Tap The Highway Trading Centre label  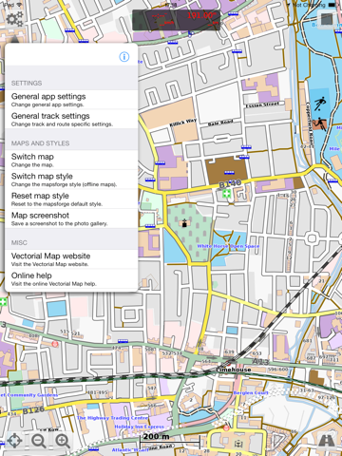click(x=112, y=418)
